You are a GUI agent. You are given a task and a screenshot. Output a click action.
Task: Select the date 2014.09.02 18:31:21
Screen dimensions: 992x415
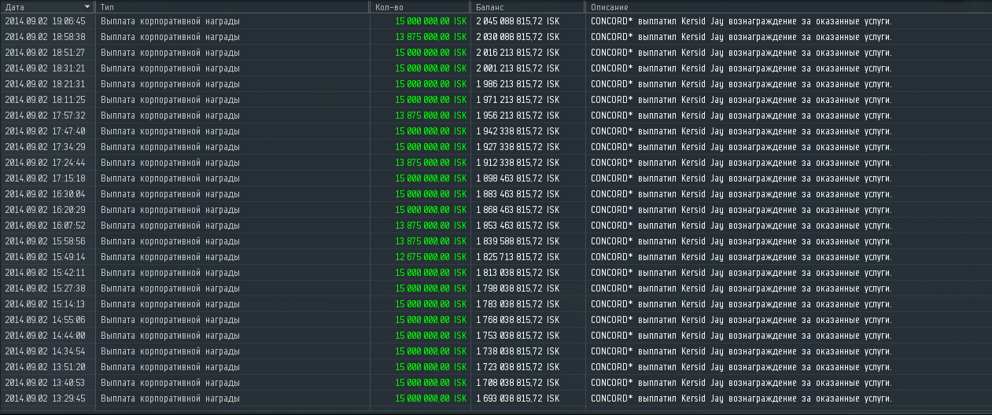pyautogui.click(x=45, y=68)
